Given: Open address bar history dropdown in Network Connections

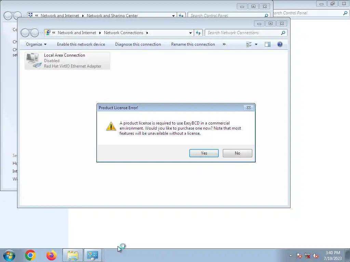Looking at the screenshot, I should [190, 33].
